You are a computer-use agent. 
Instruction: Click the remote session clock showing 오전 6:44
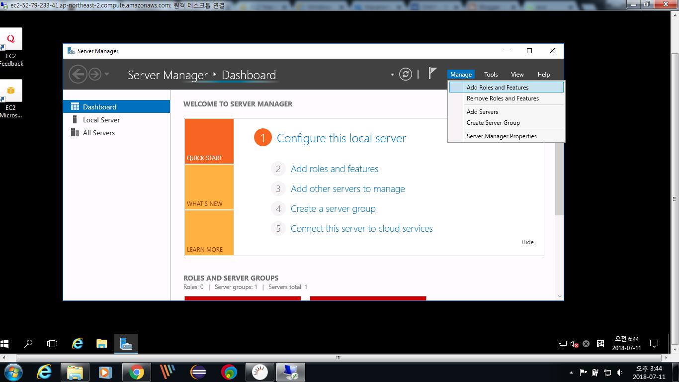pos(627,344)
